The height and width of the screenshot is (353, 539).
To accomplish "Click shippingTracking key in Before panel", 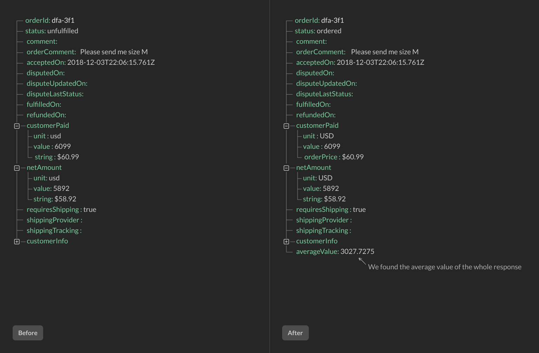I will 53,230.
